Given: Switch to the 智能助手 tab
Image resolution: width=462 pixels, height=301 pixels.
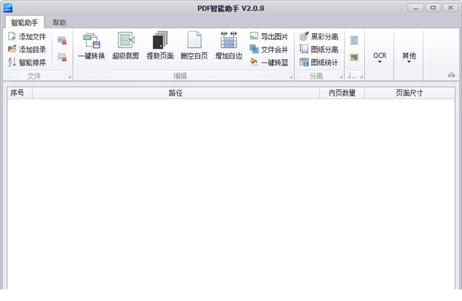Looking at the screenshot, I should click(25, 22).
